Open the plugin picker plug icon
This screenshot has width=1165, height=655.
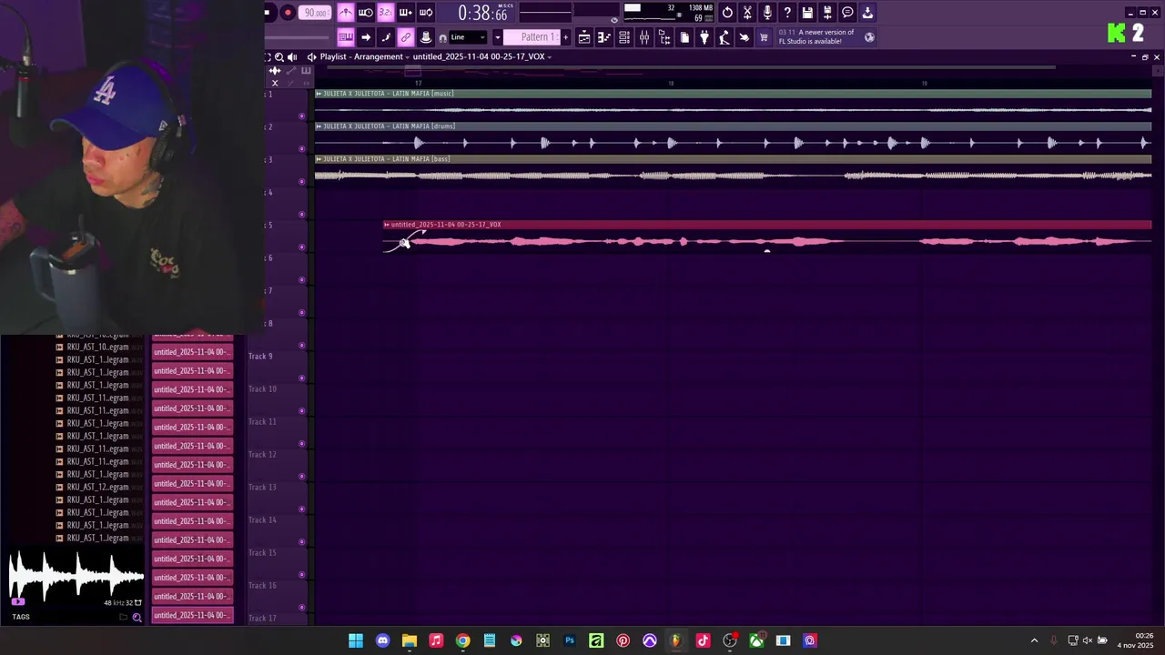click(x=704, y=37)
